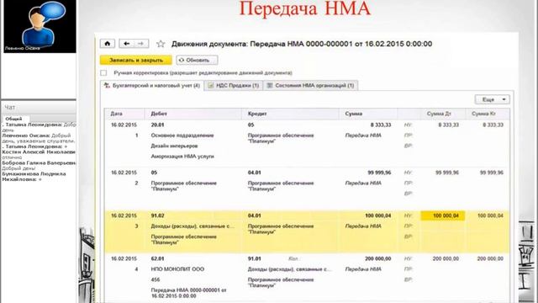Navigate forward with the right arrow
This screenshot has height=303, width=538.
pos(141,44)
